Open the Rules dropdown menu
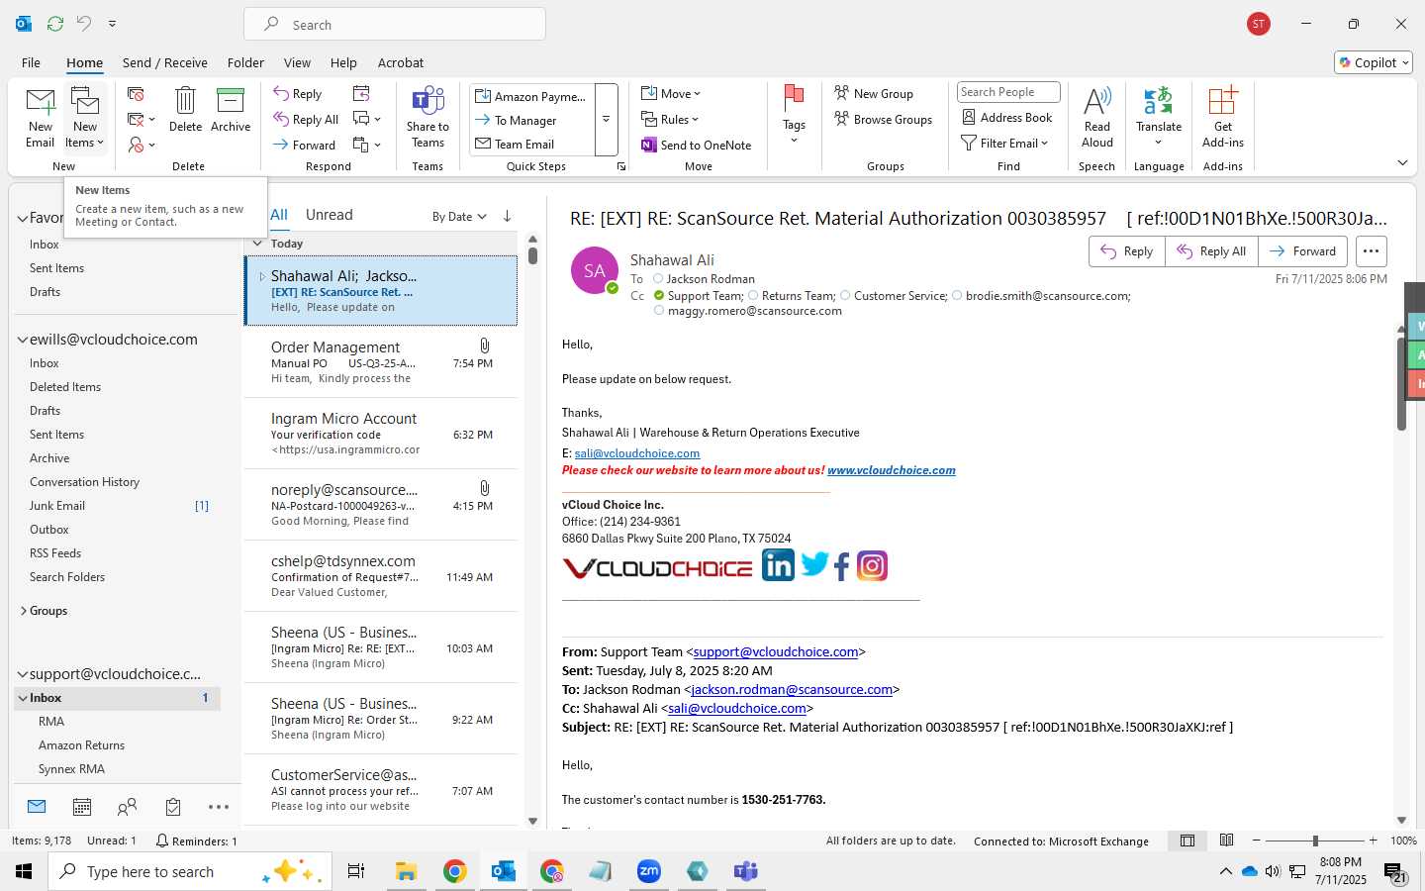 point(671,119)
